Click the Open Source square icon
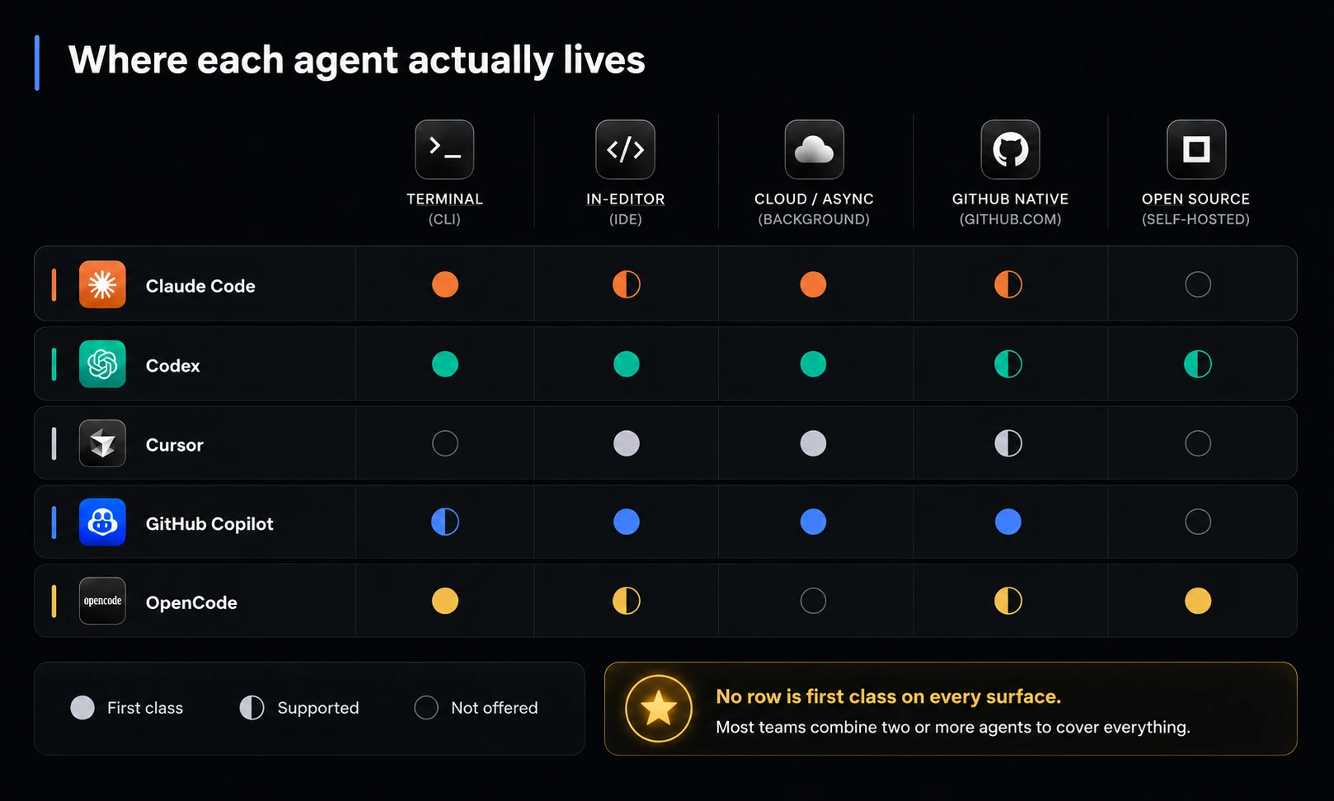The width and height of the screenshot is (1334, 801). pyautogui.click(x=1196, y=149)
